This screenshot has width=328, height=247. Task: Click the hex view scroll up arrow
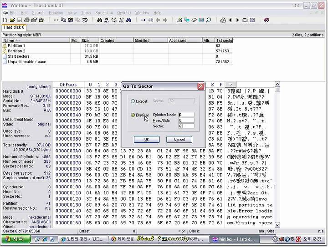coord(277,84)
